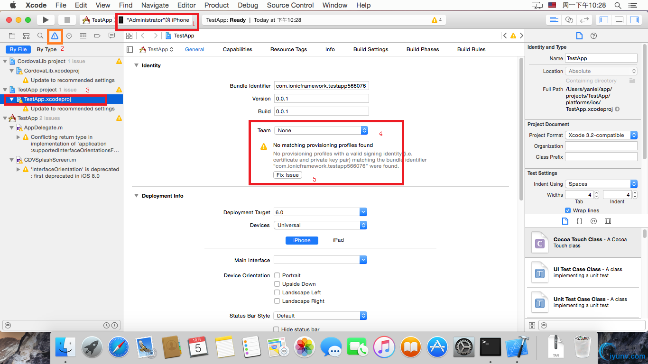Open the Product menu
648x364 pixels.
[217, 5]
